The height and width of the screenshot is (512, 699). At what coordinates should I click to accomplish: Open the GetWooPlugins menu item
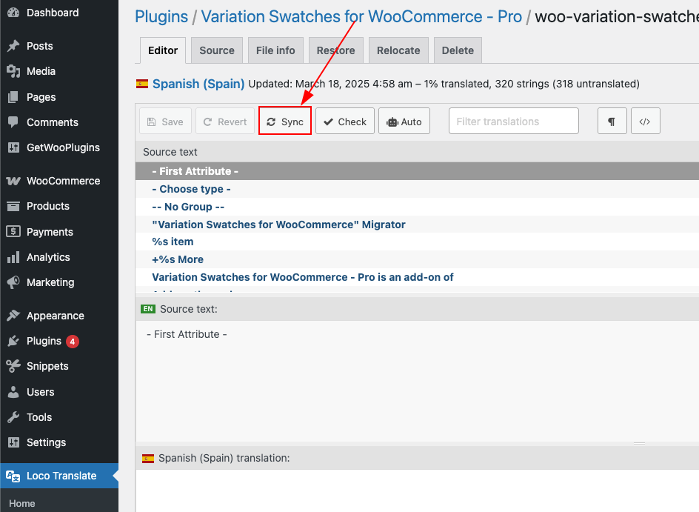tap(59, 147)
